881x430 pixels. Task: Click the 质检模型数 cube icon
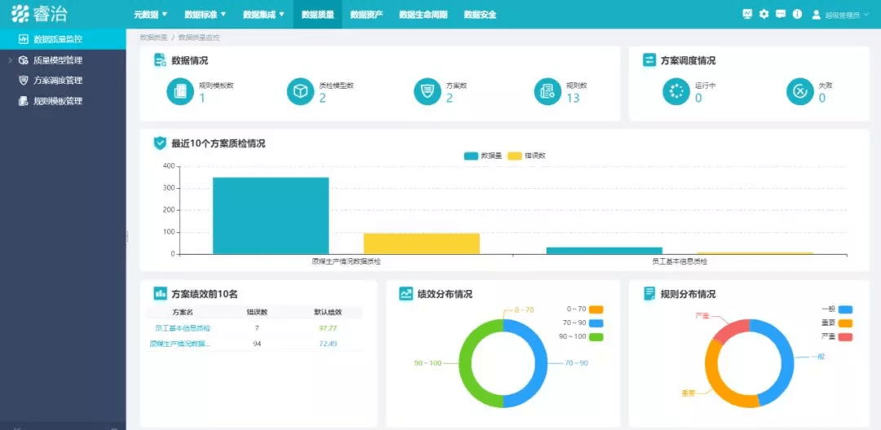(300, 91)
